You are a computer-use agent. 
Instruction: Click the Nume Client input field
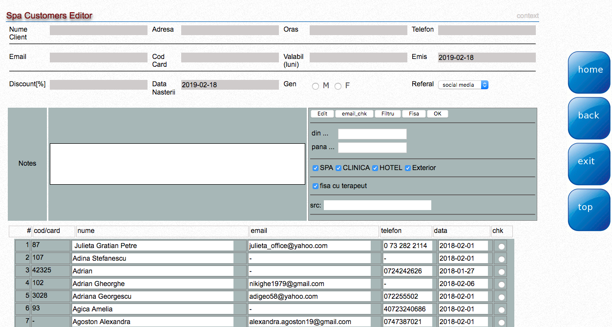pyautogui.click(x=98, y=30)
